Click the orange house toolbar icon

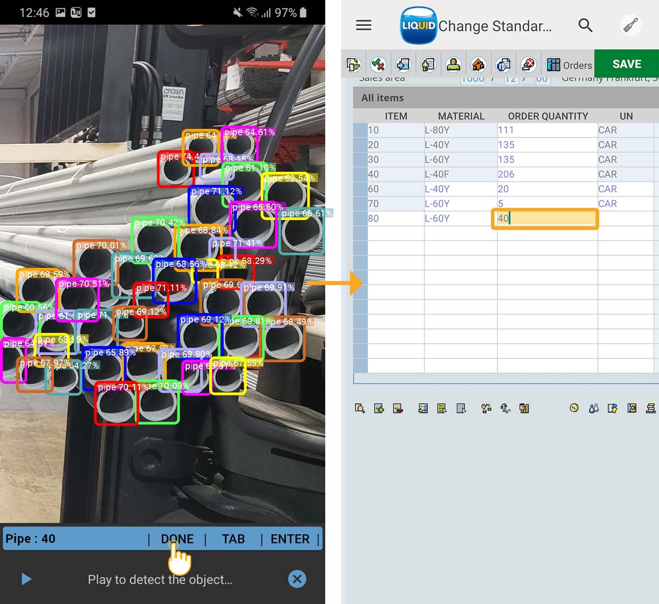[x=478, y=65]
